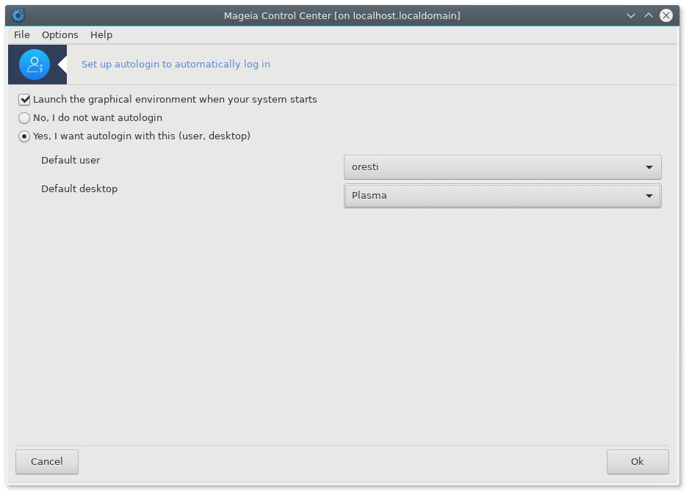Close the Mageia Control Center window
Screen dimensions: 689x495
[x=666, y=16]
